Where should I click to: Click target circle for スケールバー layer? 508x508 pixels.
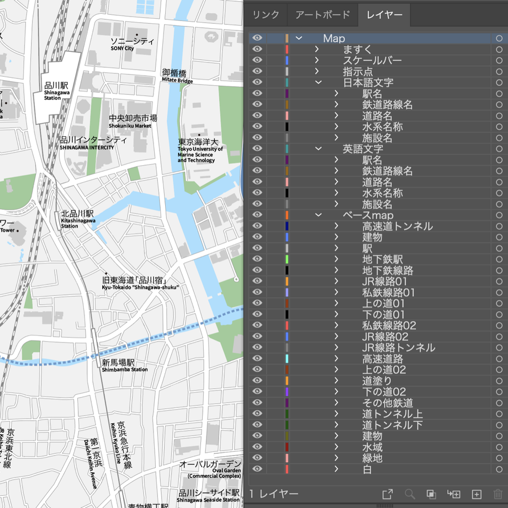499,60
